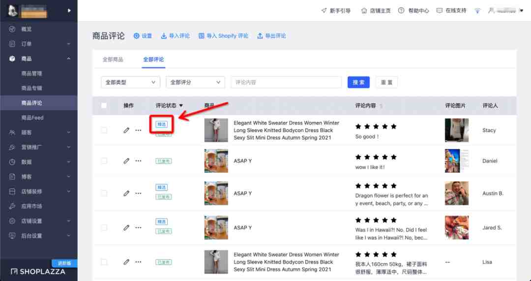Open the 全部类型 dropdown
Image resolution: width=531 pixels, height=281 pixels.
tap(130, 82)
